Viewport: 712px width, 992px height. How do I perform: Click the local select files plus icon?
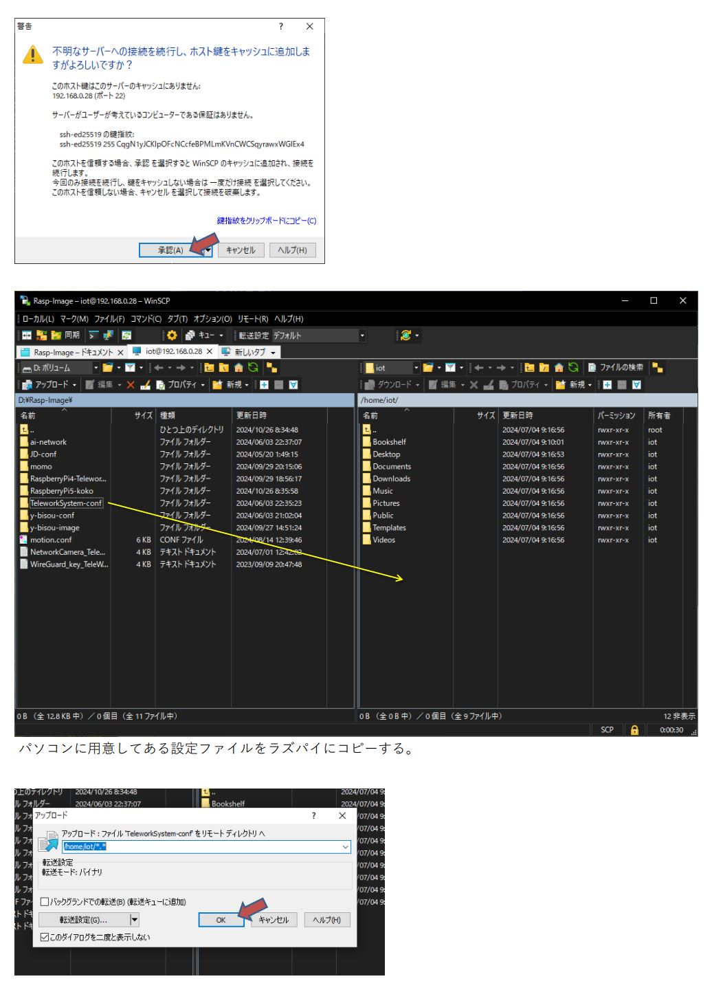264,385
